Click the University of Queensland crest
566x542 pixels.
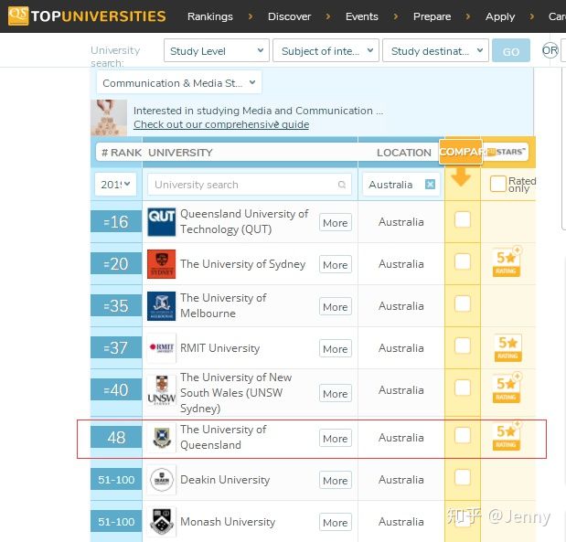click(x=161, y=438)
